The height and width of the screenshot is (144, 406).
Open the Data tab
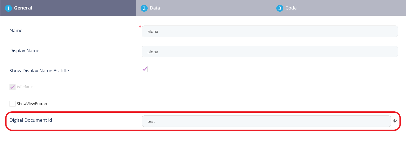(155, 8)
